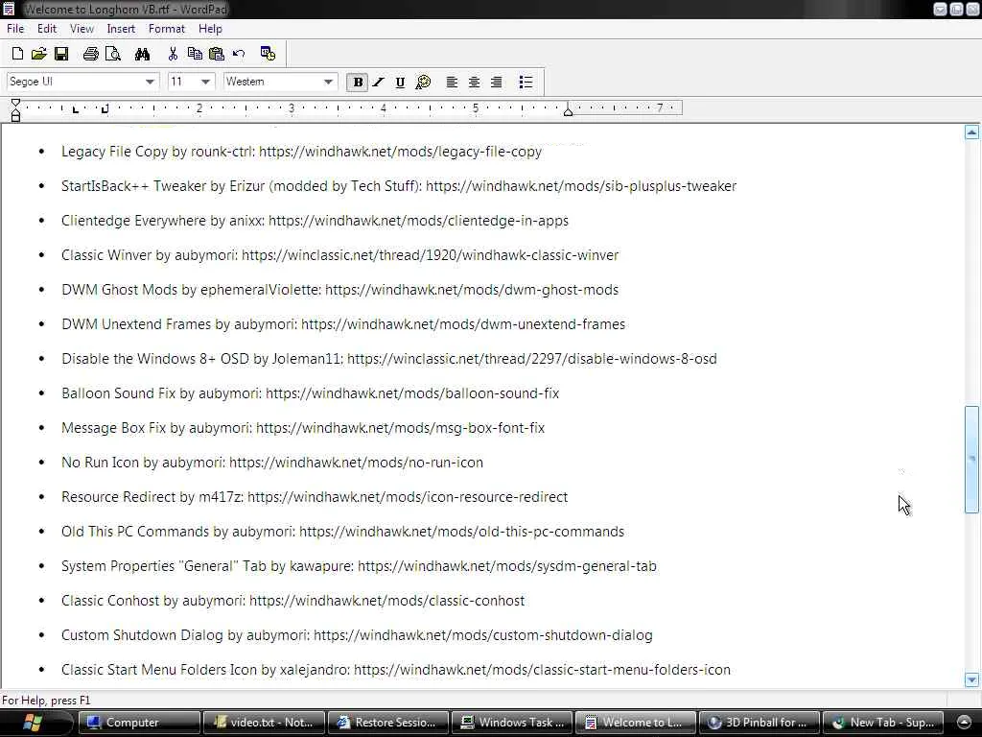982x737 pixels.
Task: Click the sysdm-general-tab URL text
Action: coord(507,566)
